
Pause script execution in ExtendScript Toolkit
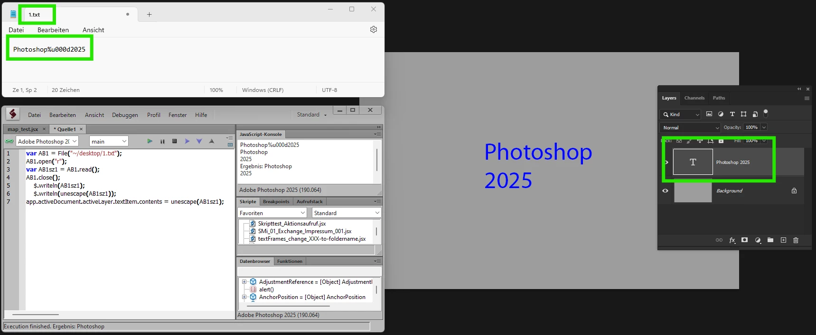click(162, 141)
